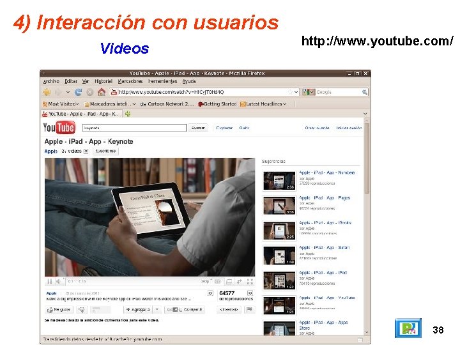The height and width of the screenshot is (345, 460).
Task: Open the Subir upload link
Action: (244, 128)
